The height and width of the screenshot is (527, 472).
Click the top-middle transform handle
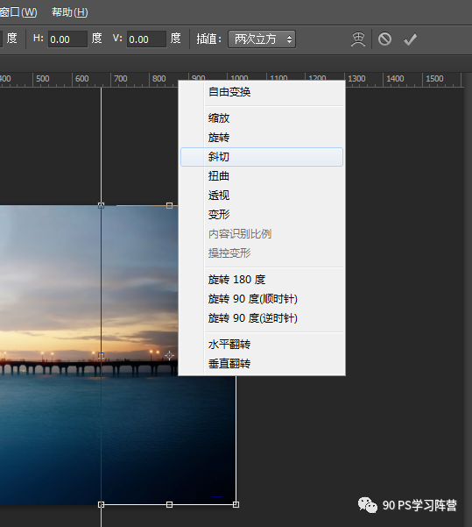169,205
